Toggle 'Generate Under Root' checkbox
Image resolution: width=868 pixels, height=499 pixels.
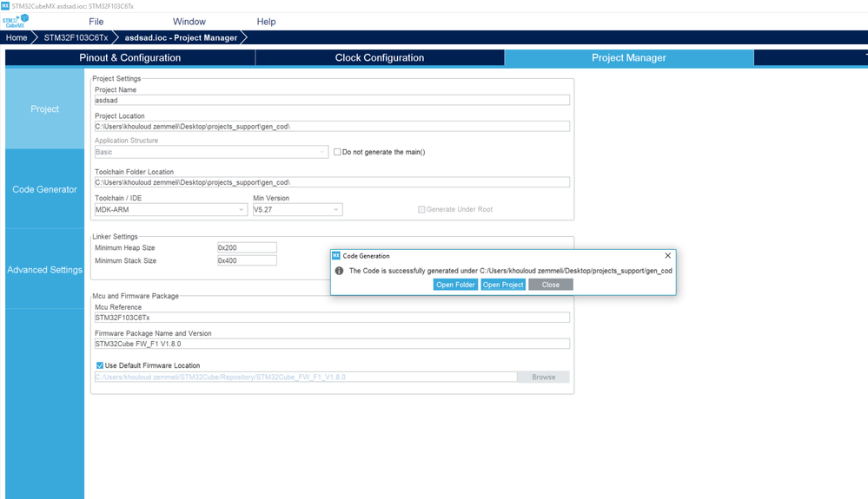click(421, 209)
